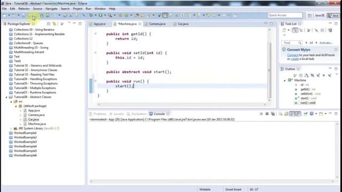Viewport: 342px width, 192px height.
Task: Open the Refactor menu
Action: pos(24,9)
